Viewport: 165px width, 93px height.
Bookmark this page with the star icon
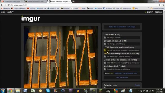coord(160,5)
